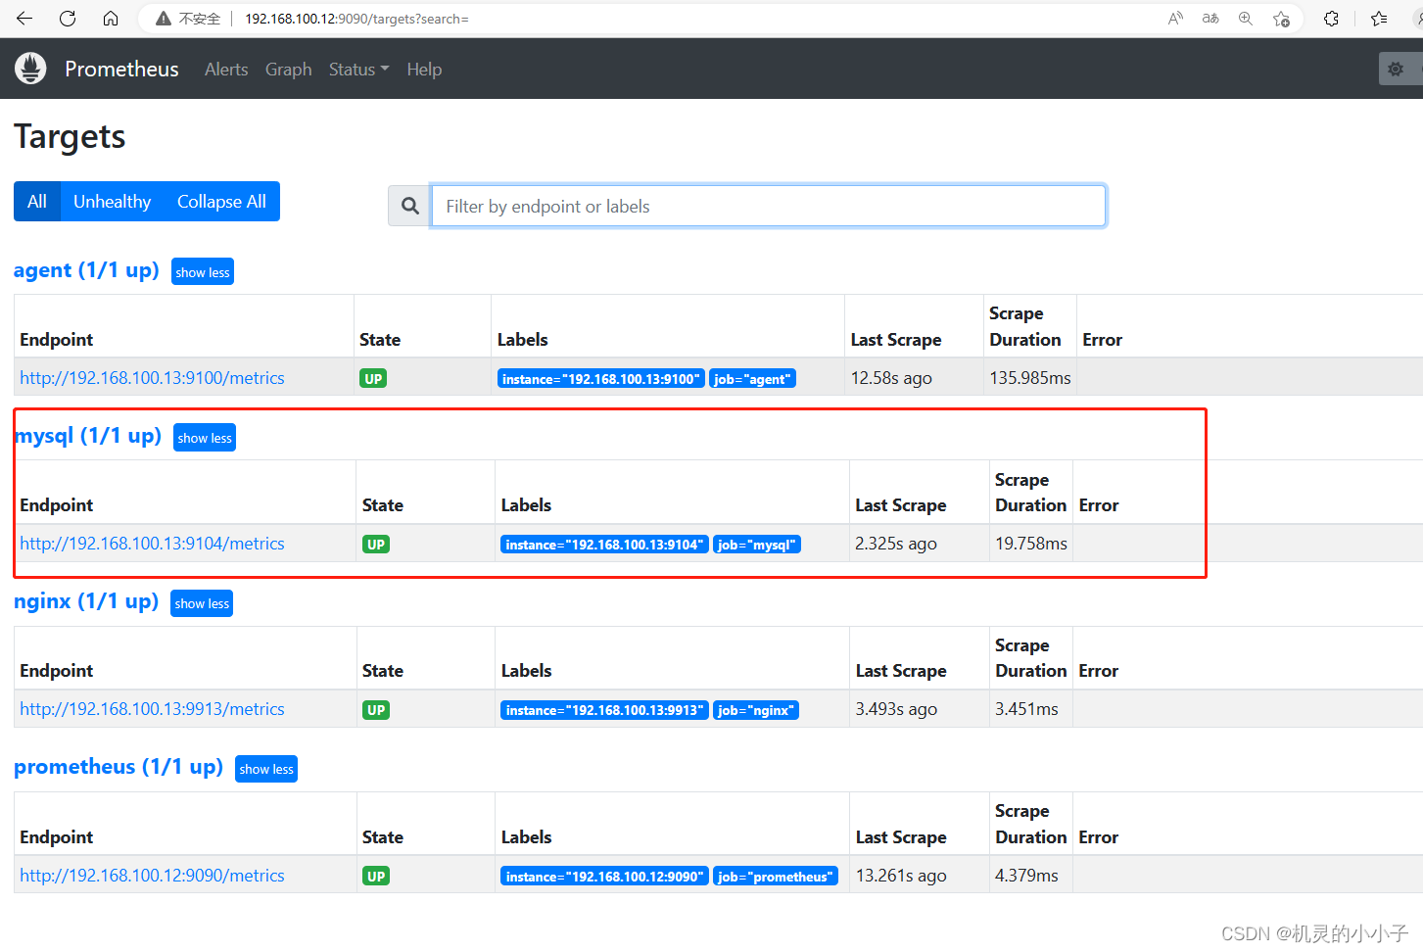
Task: Click label instance="192.168.100.13:9913"
Action: tap(604, 710)
